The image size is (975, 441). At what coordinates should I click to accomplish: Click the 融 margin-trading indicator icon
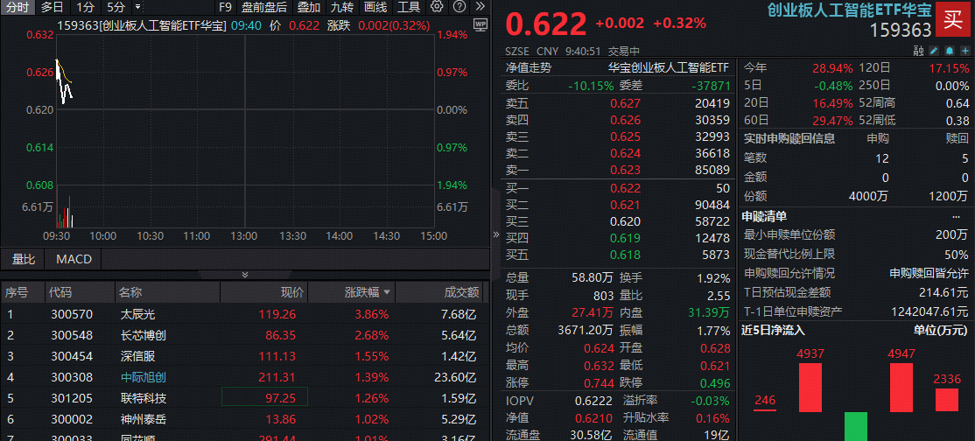click(x=918, y=51)
